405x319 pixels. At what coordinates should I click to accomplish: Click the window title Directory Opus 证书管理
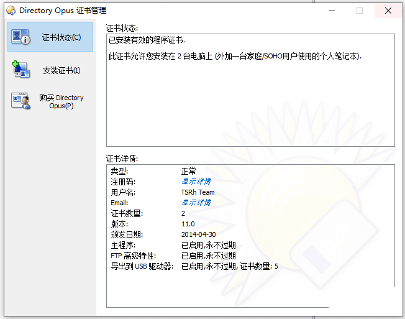[63, 11]
